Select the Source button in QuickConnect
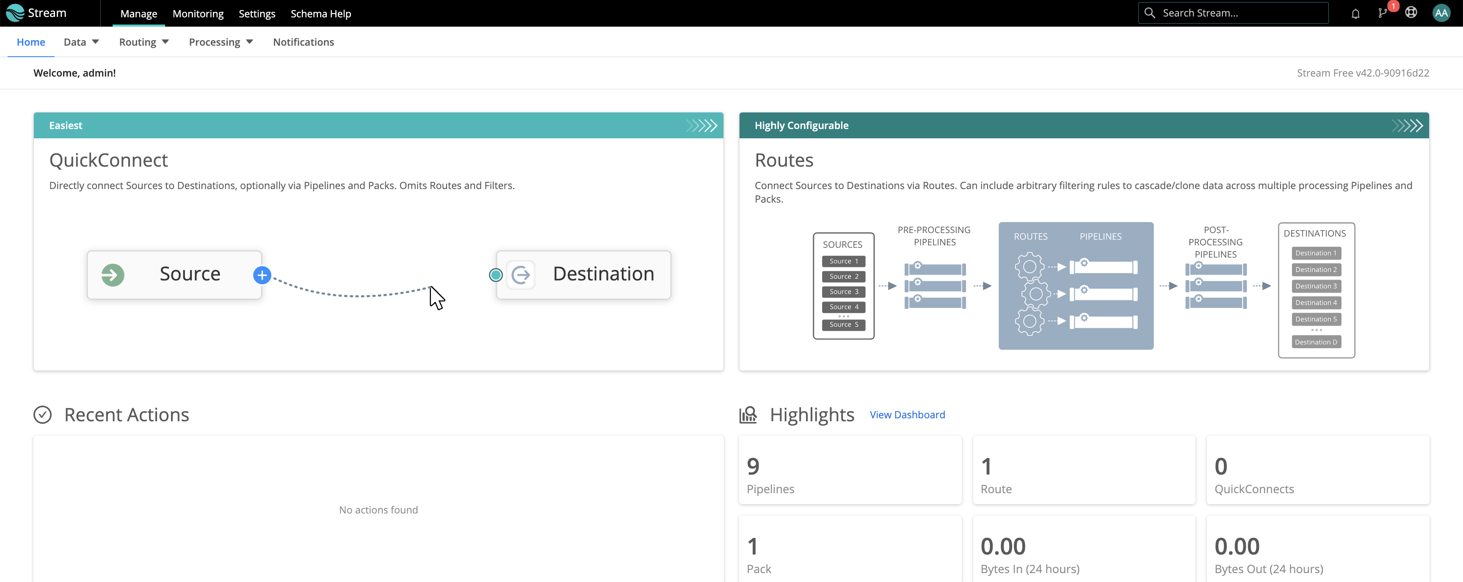 (x=190, y=275)
